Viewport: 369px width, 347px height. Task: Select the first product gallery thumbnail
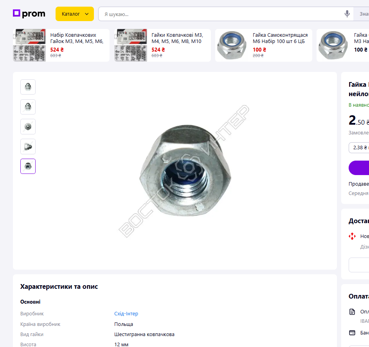click(28, 87)
